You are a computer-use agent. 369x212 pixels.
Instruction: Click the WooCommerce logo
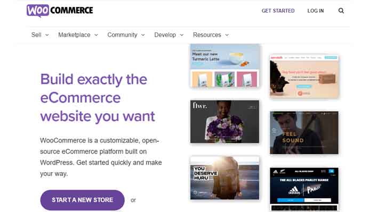(60, 11)
